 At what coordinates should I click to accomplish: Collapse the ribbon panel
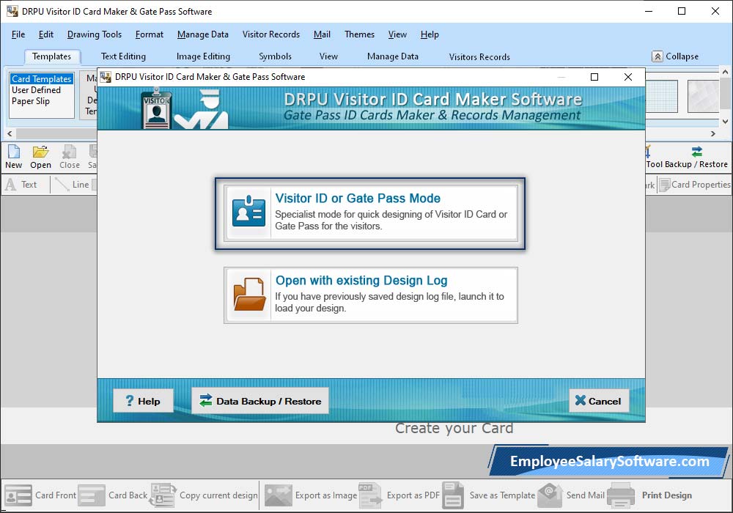click(x=676, y=56)
